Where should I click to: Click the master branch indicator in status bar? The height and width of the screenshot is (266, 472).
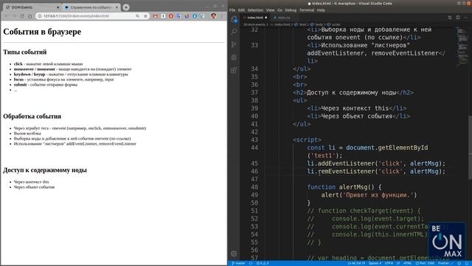pos(238,263)
